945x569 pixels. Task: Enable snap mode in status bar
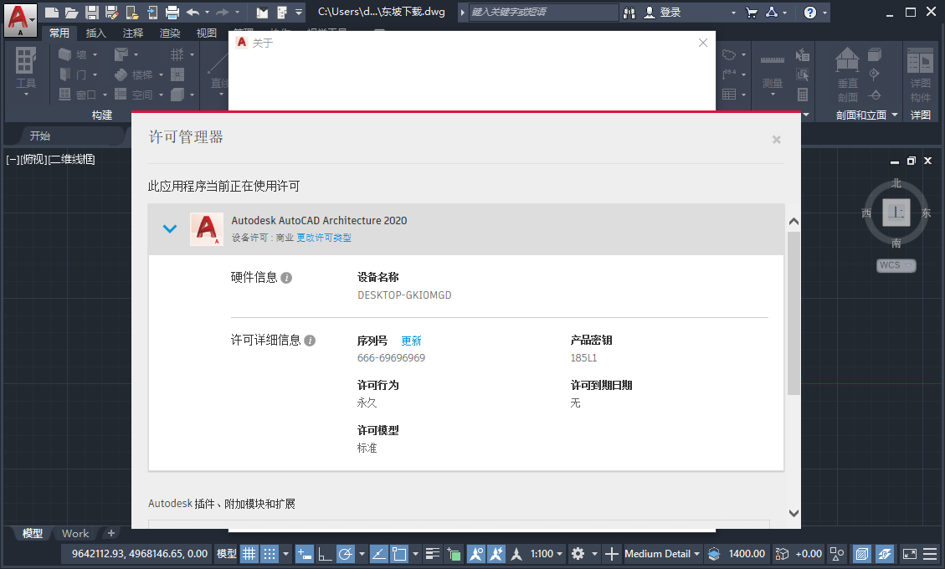point(268,554)
